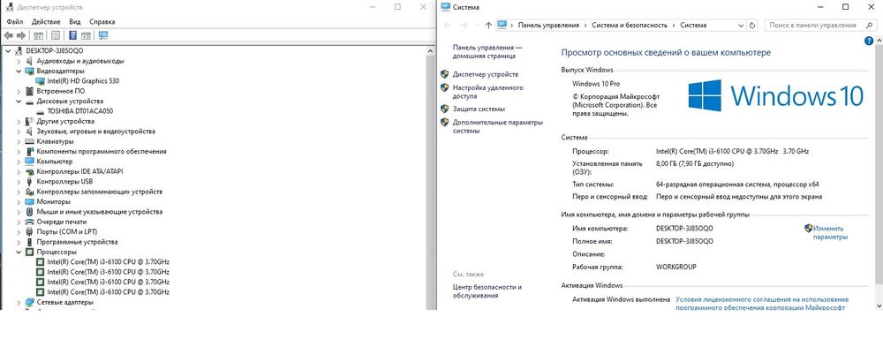The height and width of the screenshot is (362, 883).
Task: Click the Процессоры category icon
Action: point(30,253)
